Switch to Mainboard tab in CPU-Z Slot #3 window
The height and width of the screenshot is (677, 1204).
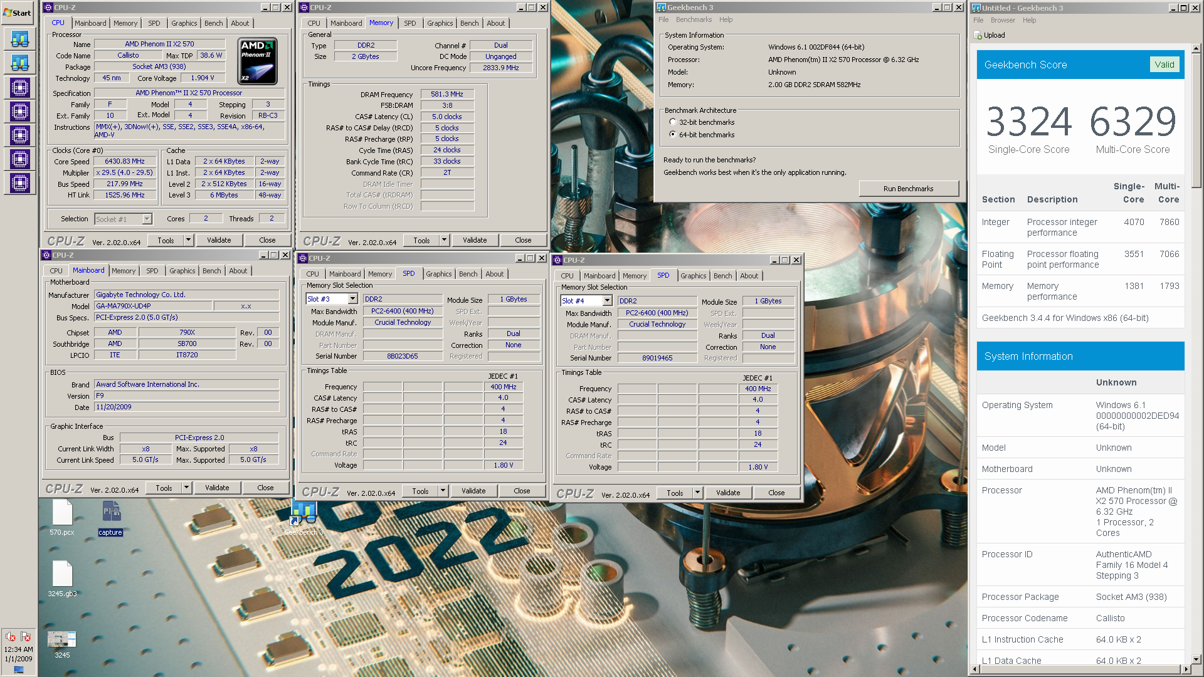pyautogui.click(x=345, y=274)
